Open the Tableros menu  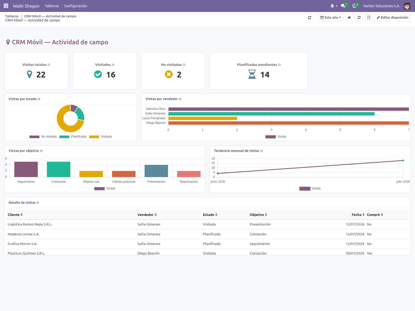(x=52, y=6)
